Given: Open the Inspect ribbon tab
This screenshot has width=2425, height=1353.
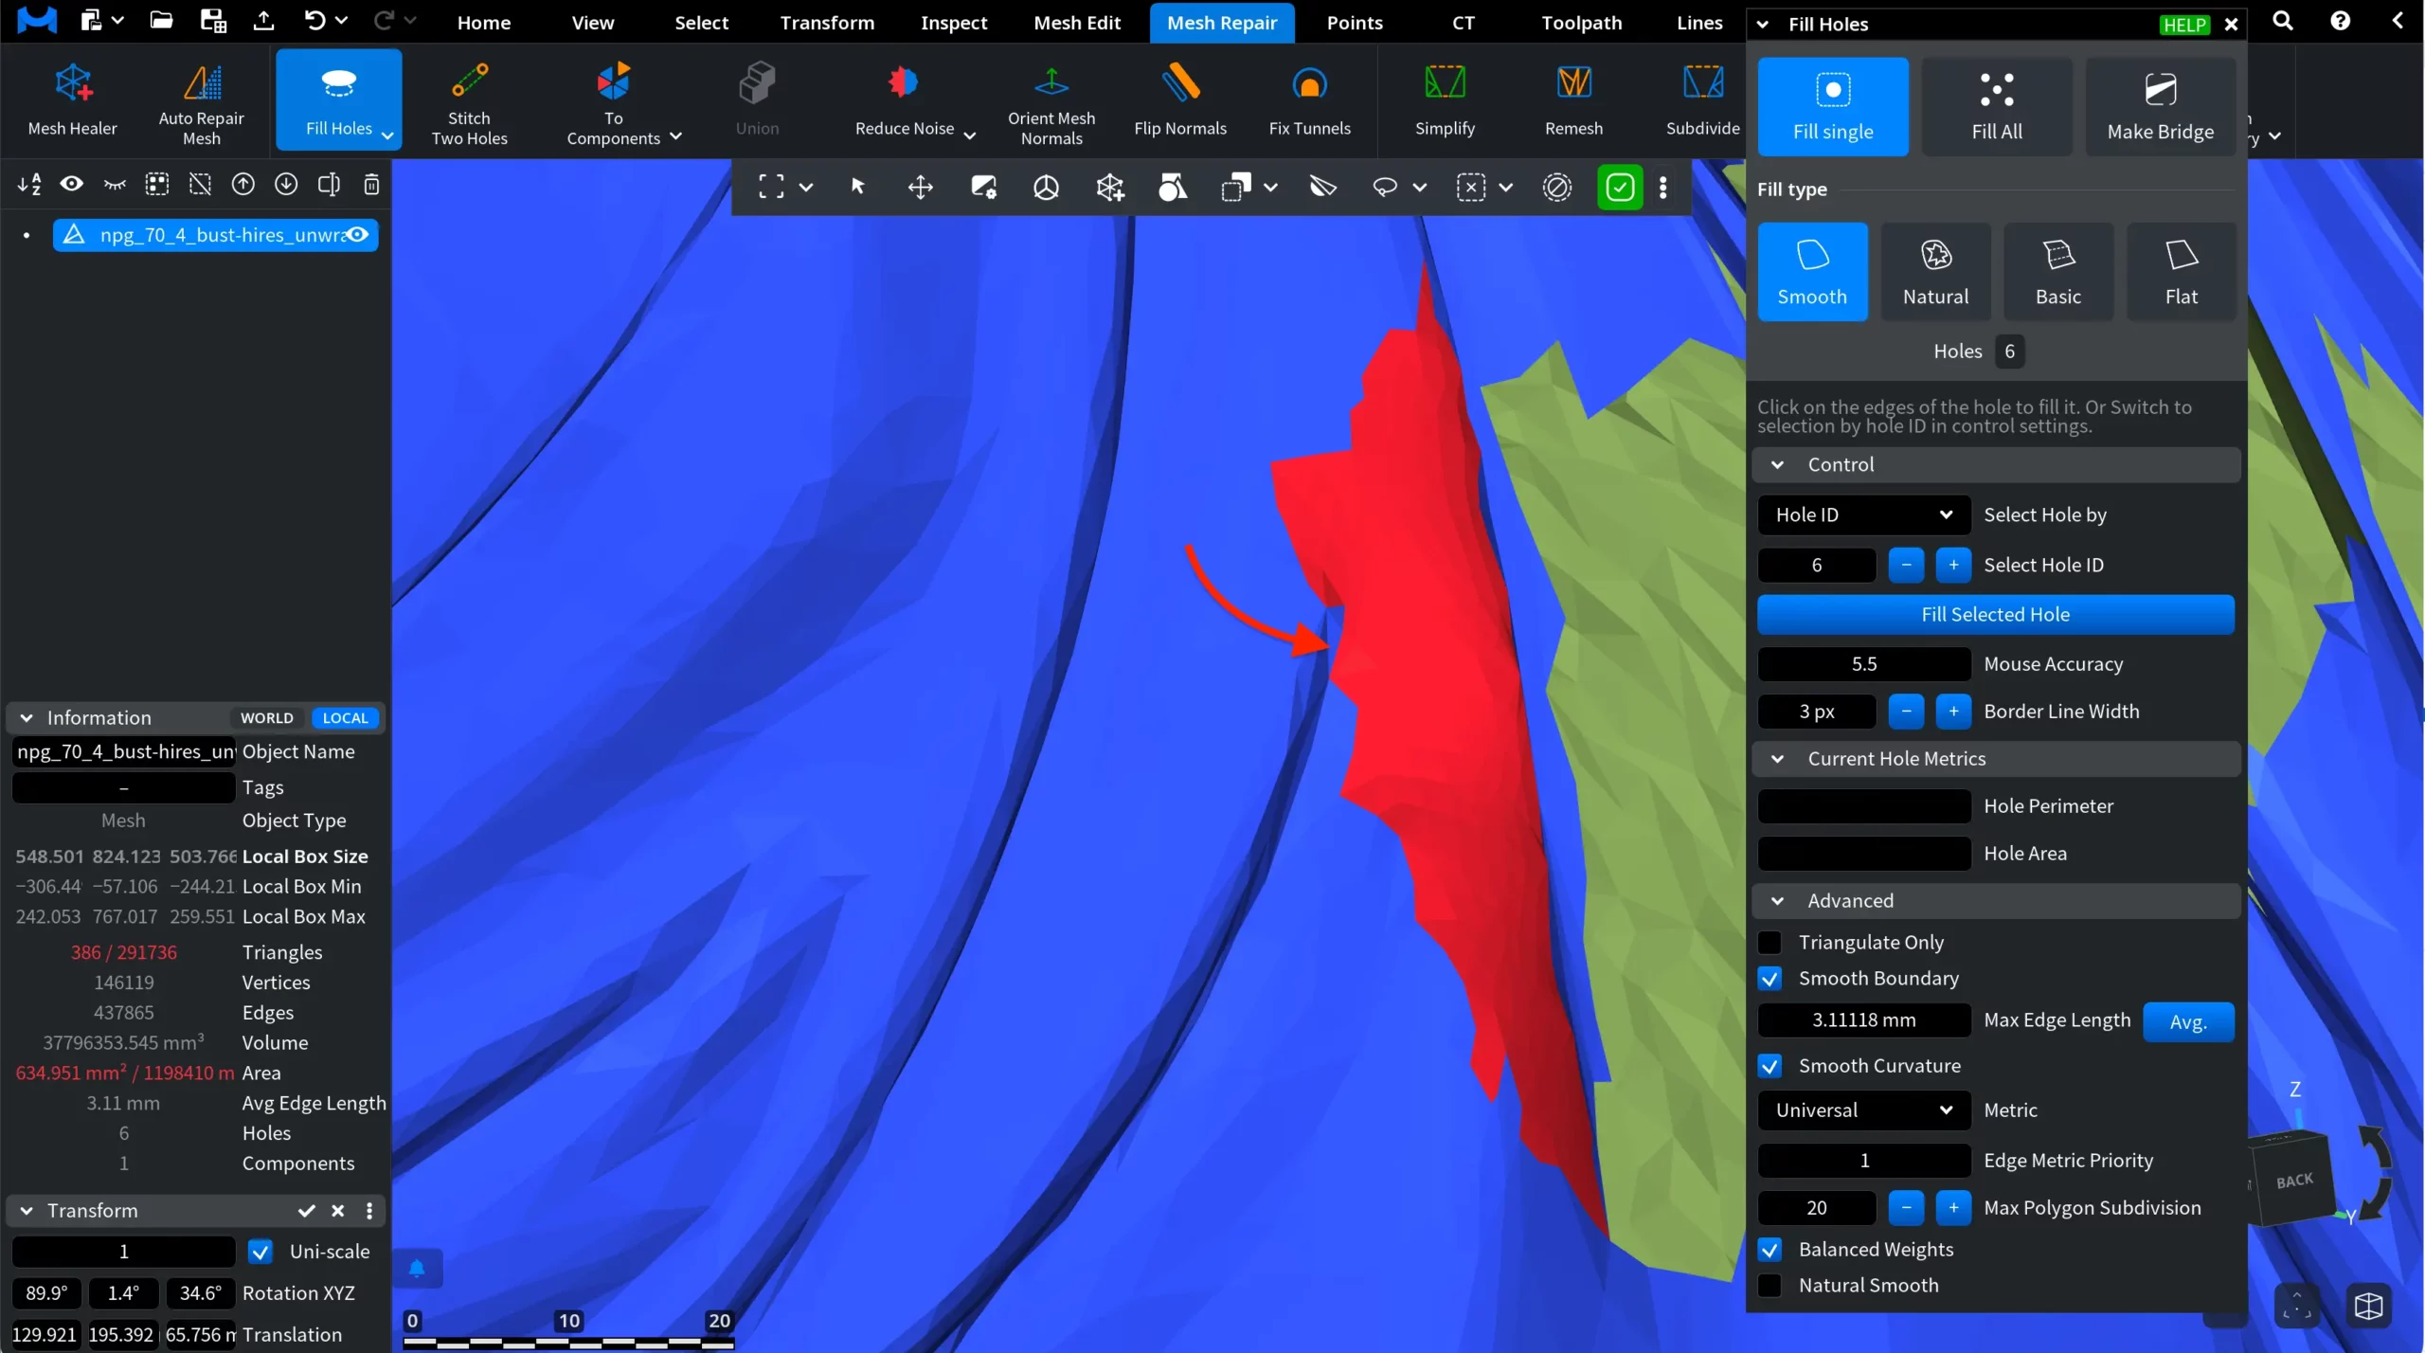Looking at the screenshot, I should [953, 23].
